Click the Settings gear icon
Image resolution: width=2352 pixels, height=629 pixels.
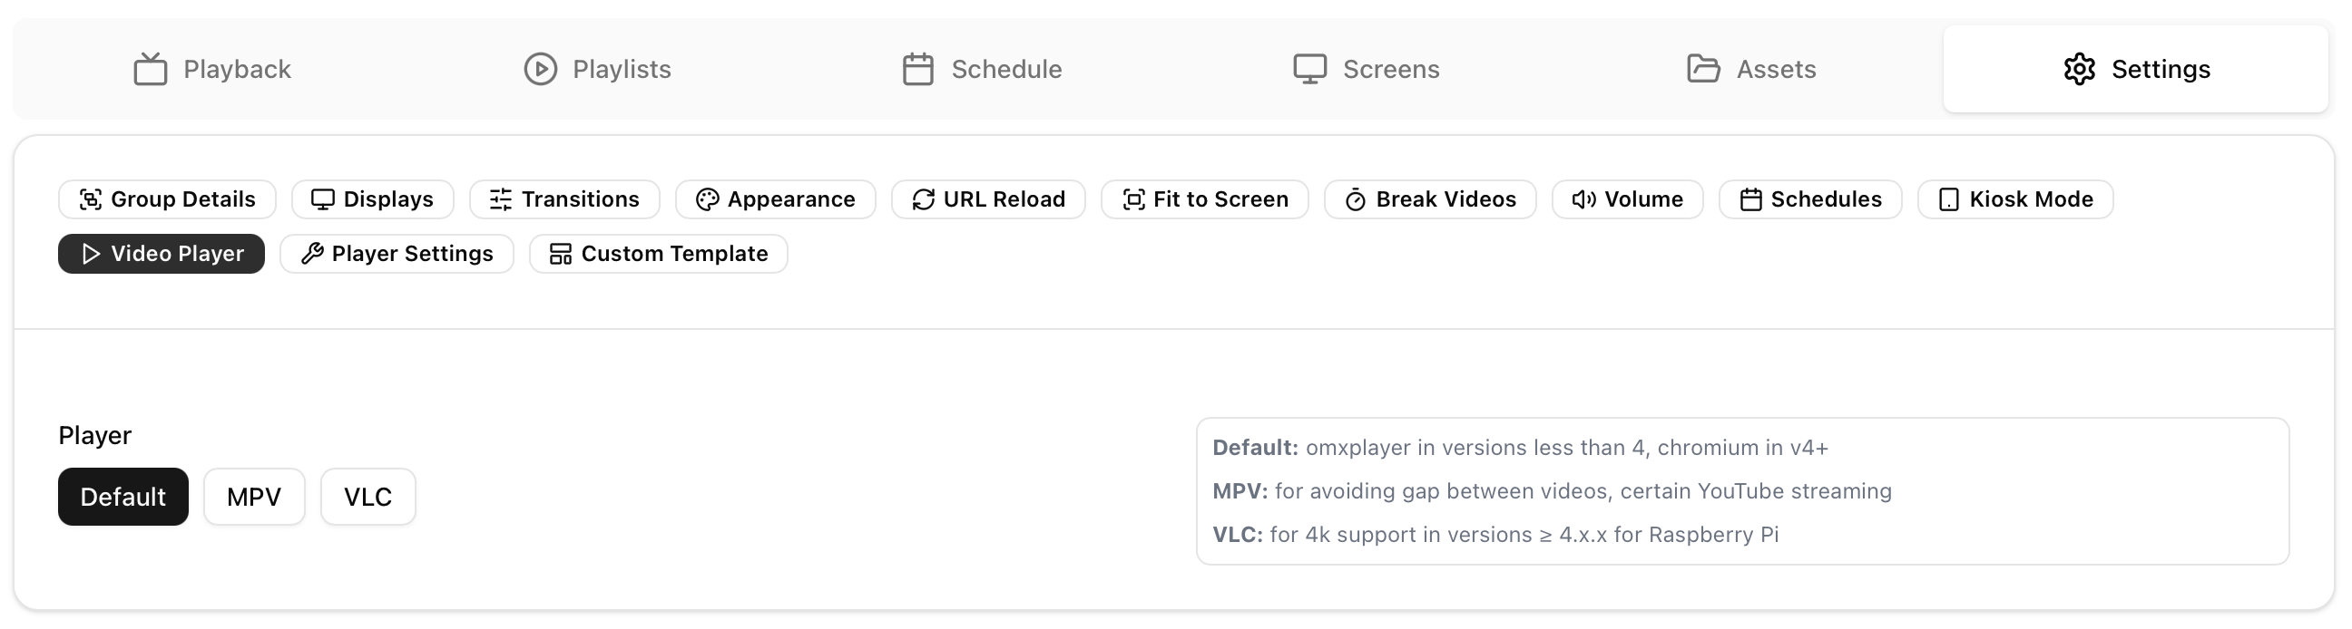(x=2079, y=69)
